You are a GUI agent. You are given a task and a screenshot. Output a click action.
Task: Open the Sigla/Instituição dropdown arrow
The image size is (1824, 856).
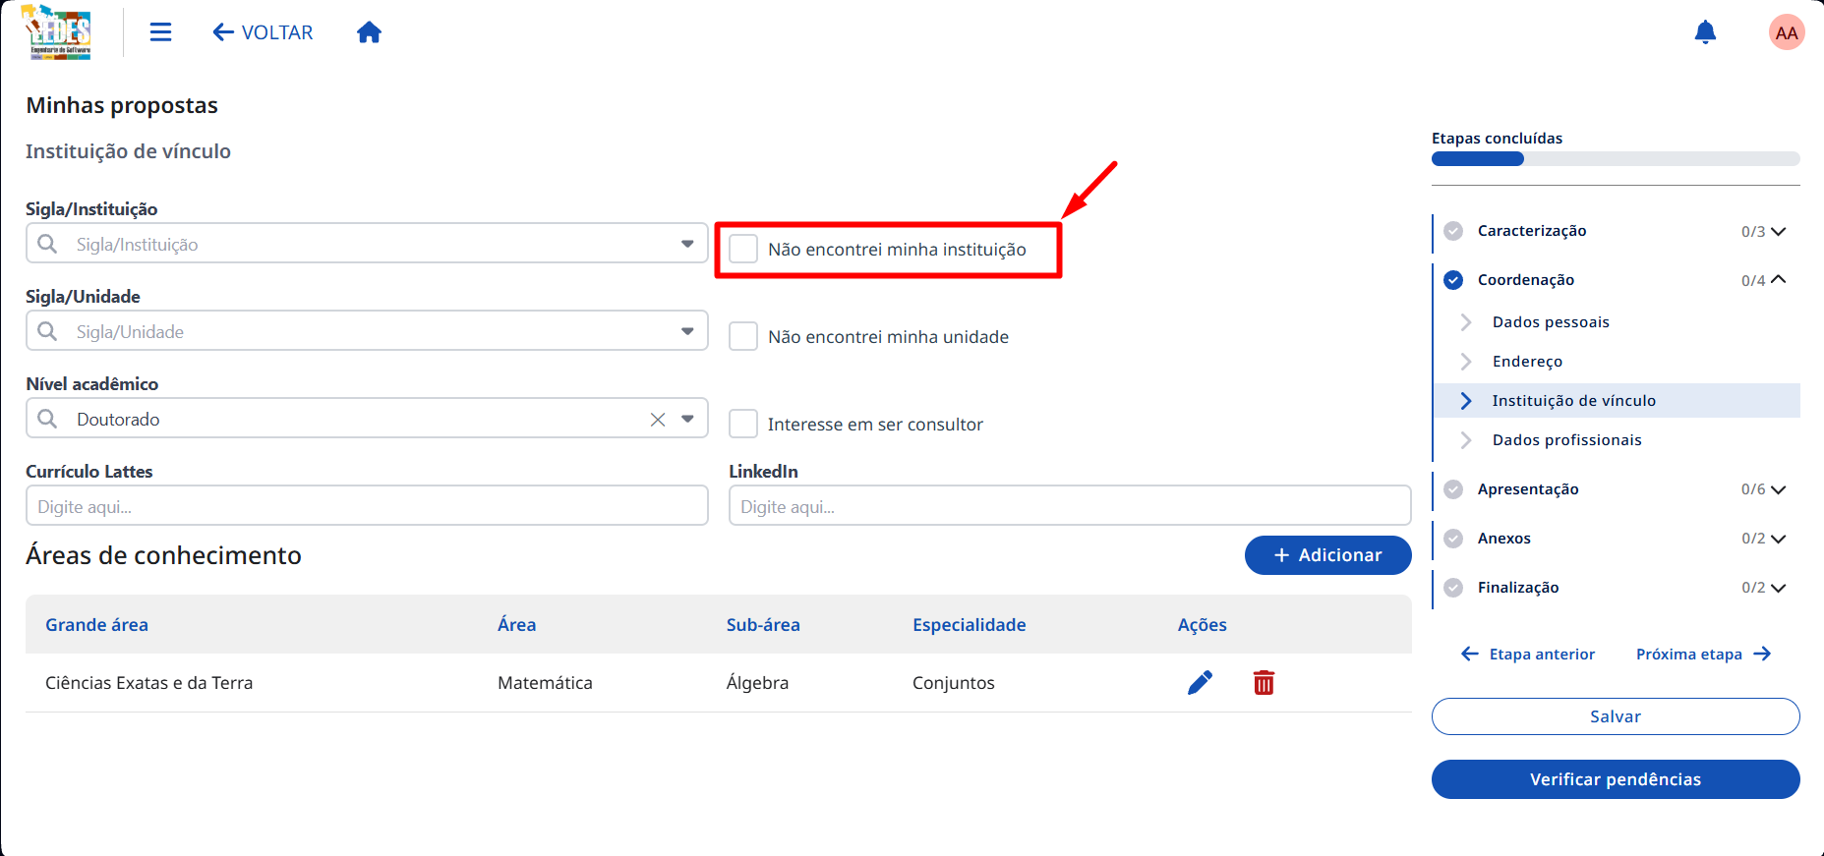(x=687, y=244)
